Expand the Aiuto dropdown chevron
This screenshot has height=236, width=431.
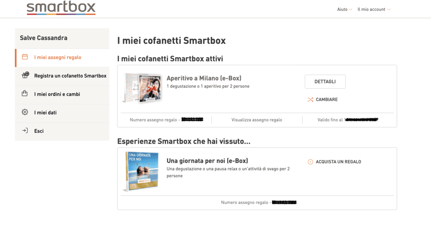pyautogui.click(x=350, y=9)
